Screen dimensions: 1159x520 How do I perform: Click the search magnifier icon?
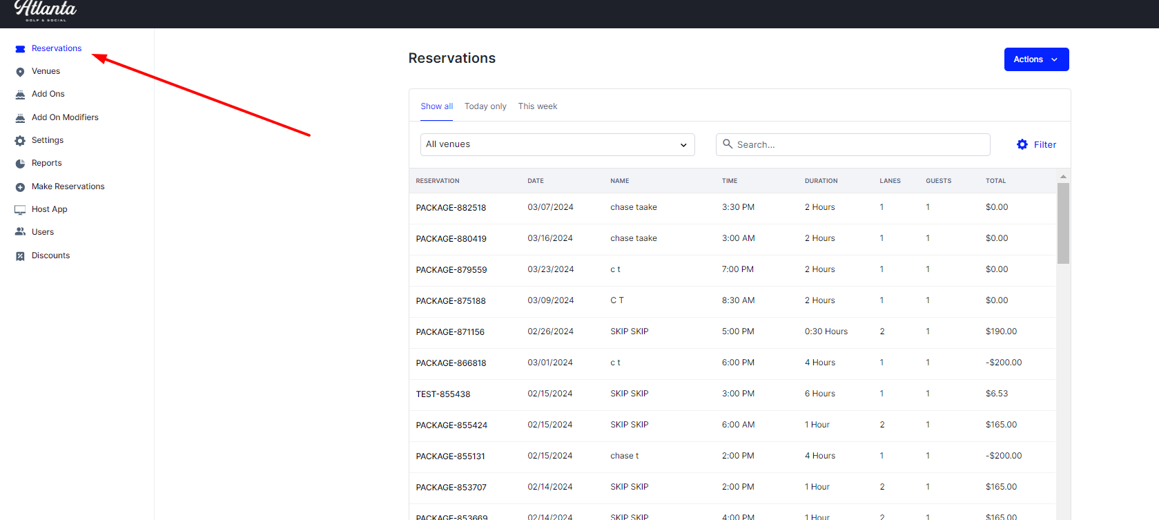[728, 144]
